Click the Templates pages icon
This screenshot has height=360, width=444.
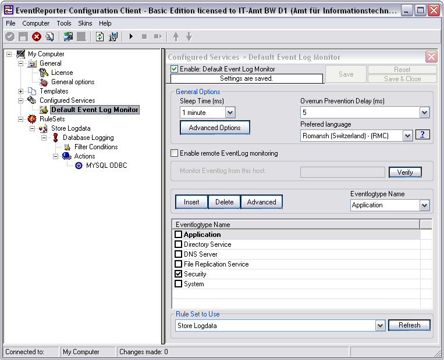pyautogui.click(x=32, y=91)
